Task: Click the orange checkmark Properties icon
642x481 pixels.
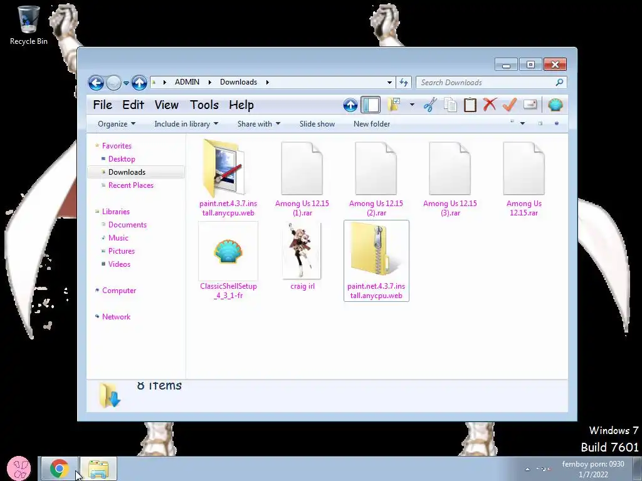Action: point(510,105)
